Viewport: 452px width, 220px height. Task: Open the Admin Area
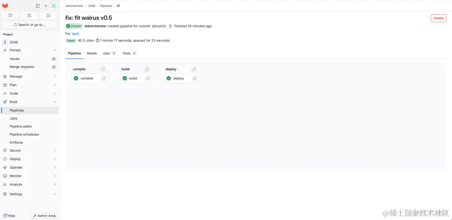coord(44,216)
